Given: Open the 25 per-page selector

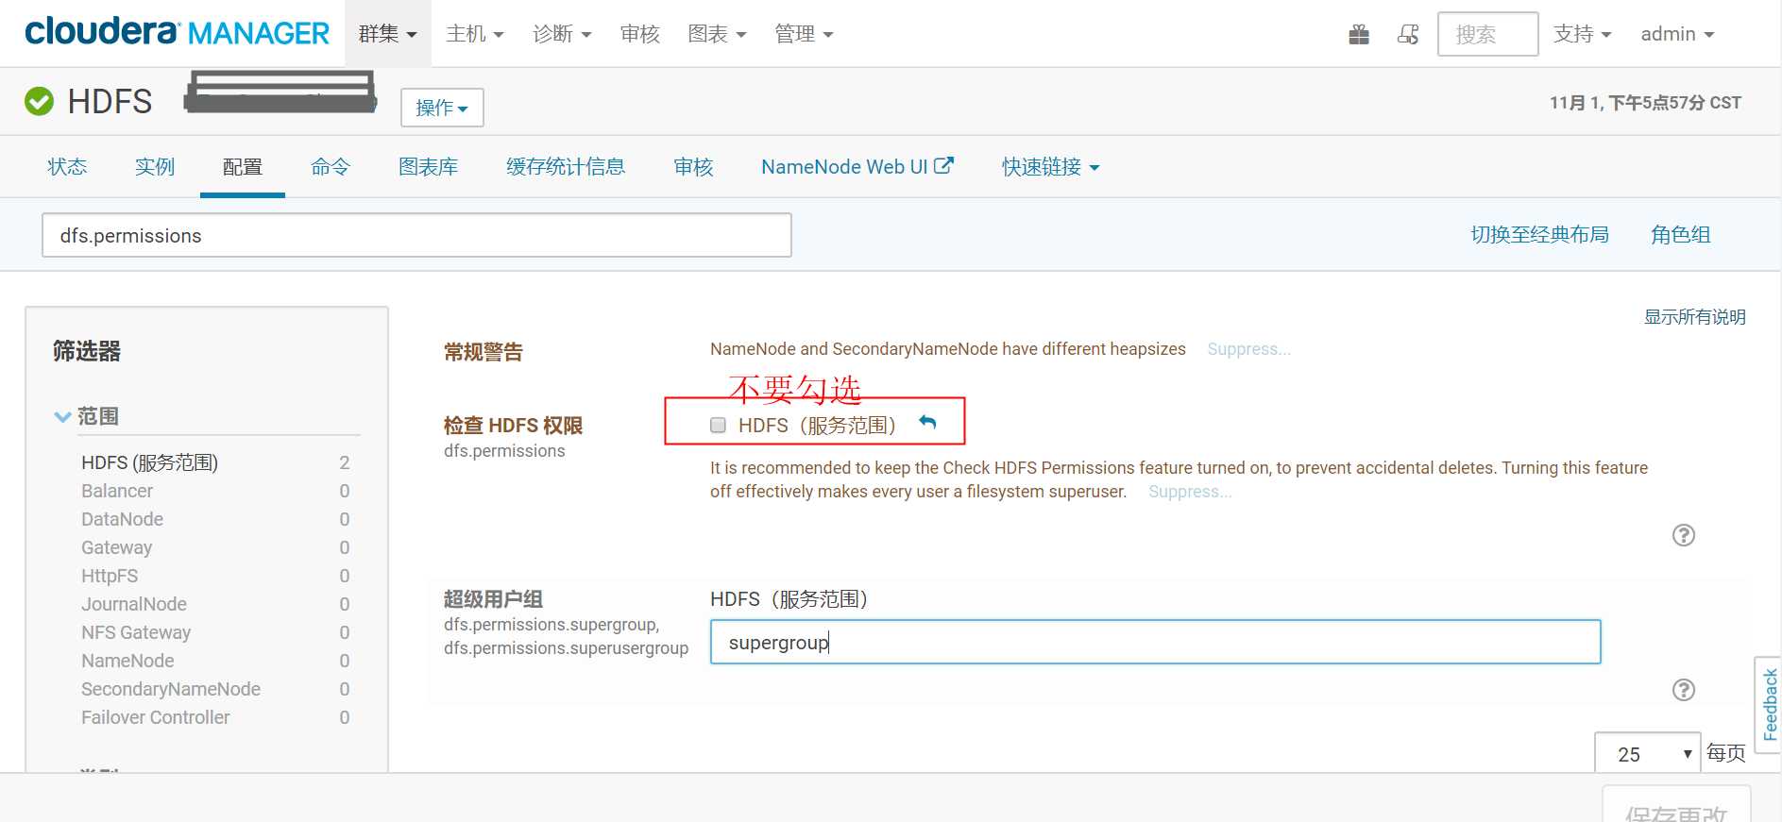Looking at the screenshot, I should tap(1647, 754).
